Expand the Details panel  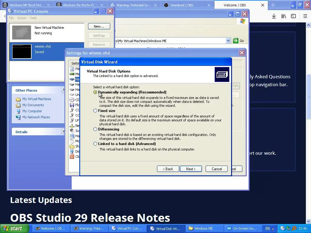(x=63, y=131)
